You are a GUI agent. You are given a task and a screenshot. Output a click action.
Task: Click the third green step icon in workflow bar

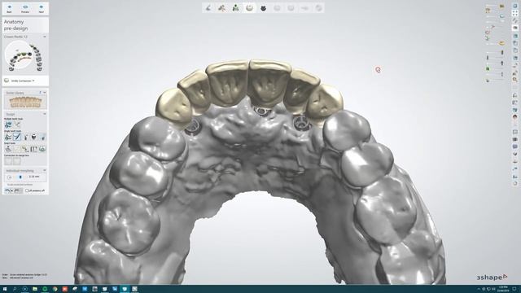coord(235,7)
